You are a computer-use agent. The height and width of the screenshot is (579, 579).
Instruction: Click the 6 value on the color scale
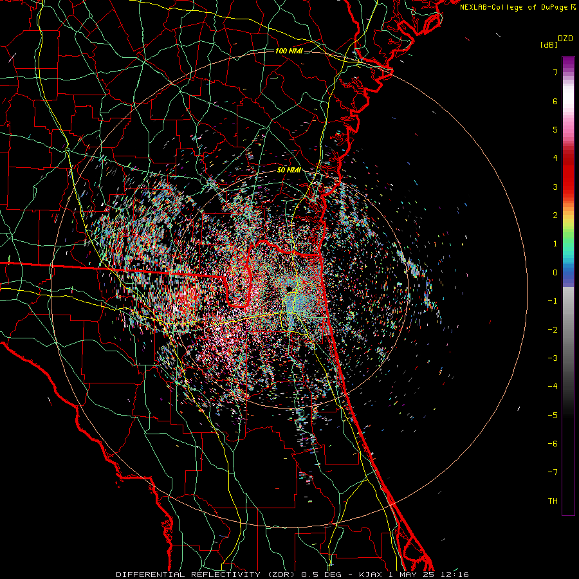point(555,101)
